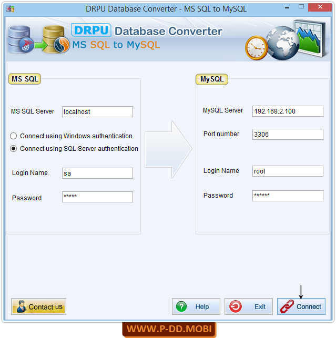Image resolution: width=336 pixels, height=338 pixels.
Task: Click the application icon in title bar
Action: [x=10, y=9]
